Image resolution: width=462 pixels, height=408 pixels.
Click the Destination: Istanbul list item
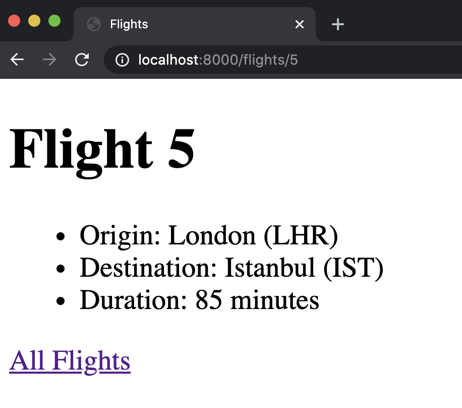click(x=231, y=268)
